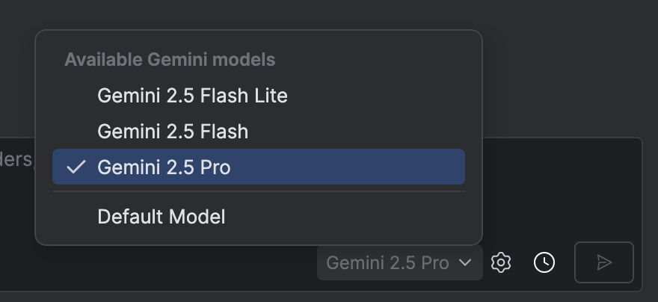Click the separator line above Default Model
The width and height of the screenshot is (658, 302).
point(258,191)
